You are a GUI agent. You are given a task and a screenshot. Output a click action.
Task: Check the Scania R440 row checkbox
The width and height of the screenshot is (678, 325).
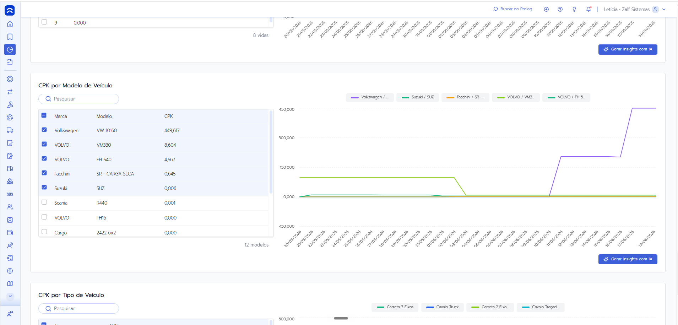[44, 202]
